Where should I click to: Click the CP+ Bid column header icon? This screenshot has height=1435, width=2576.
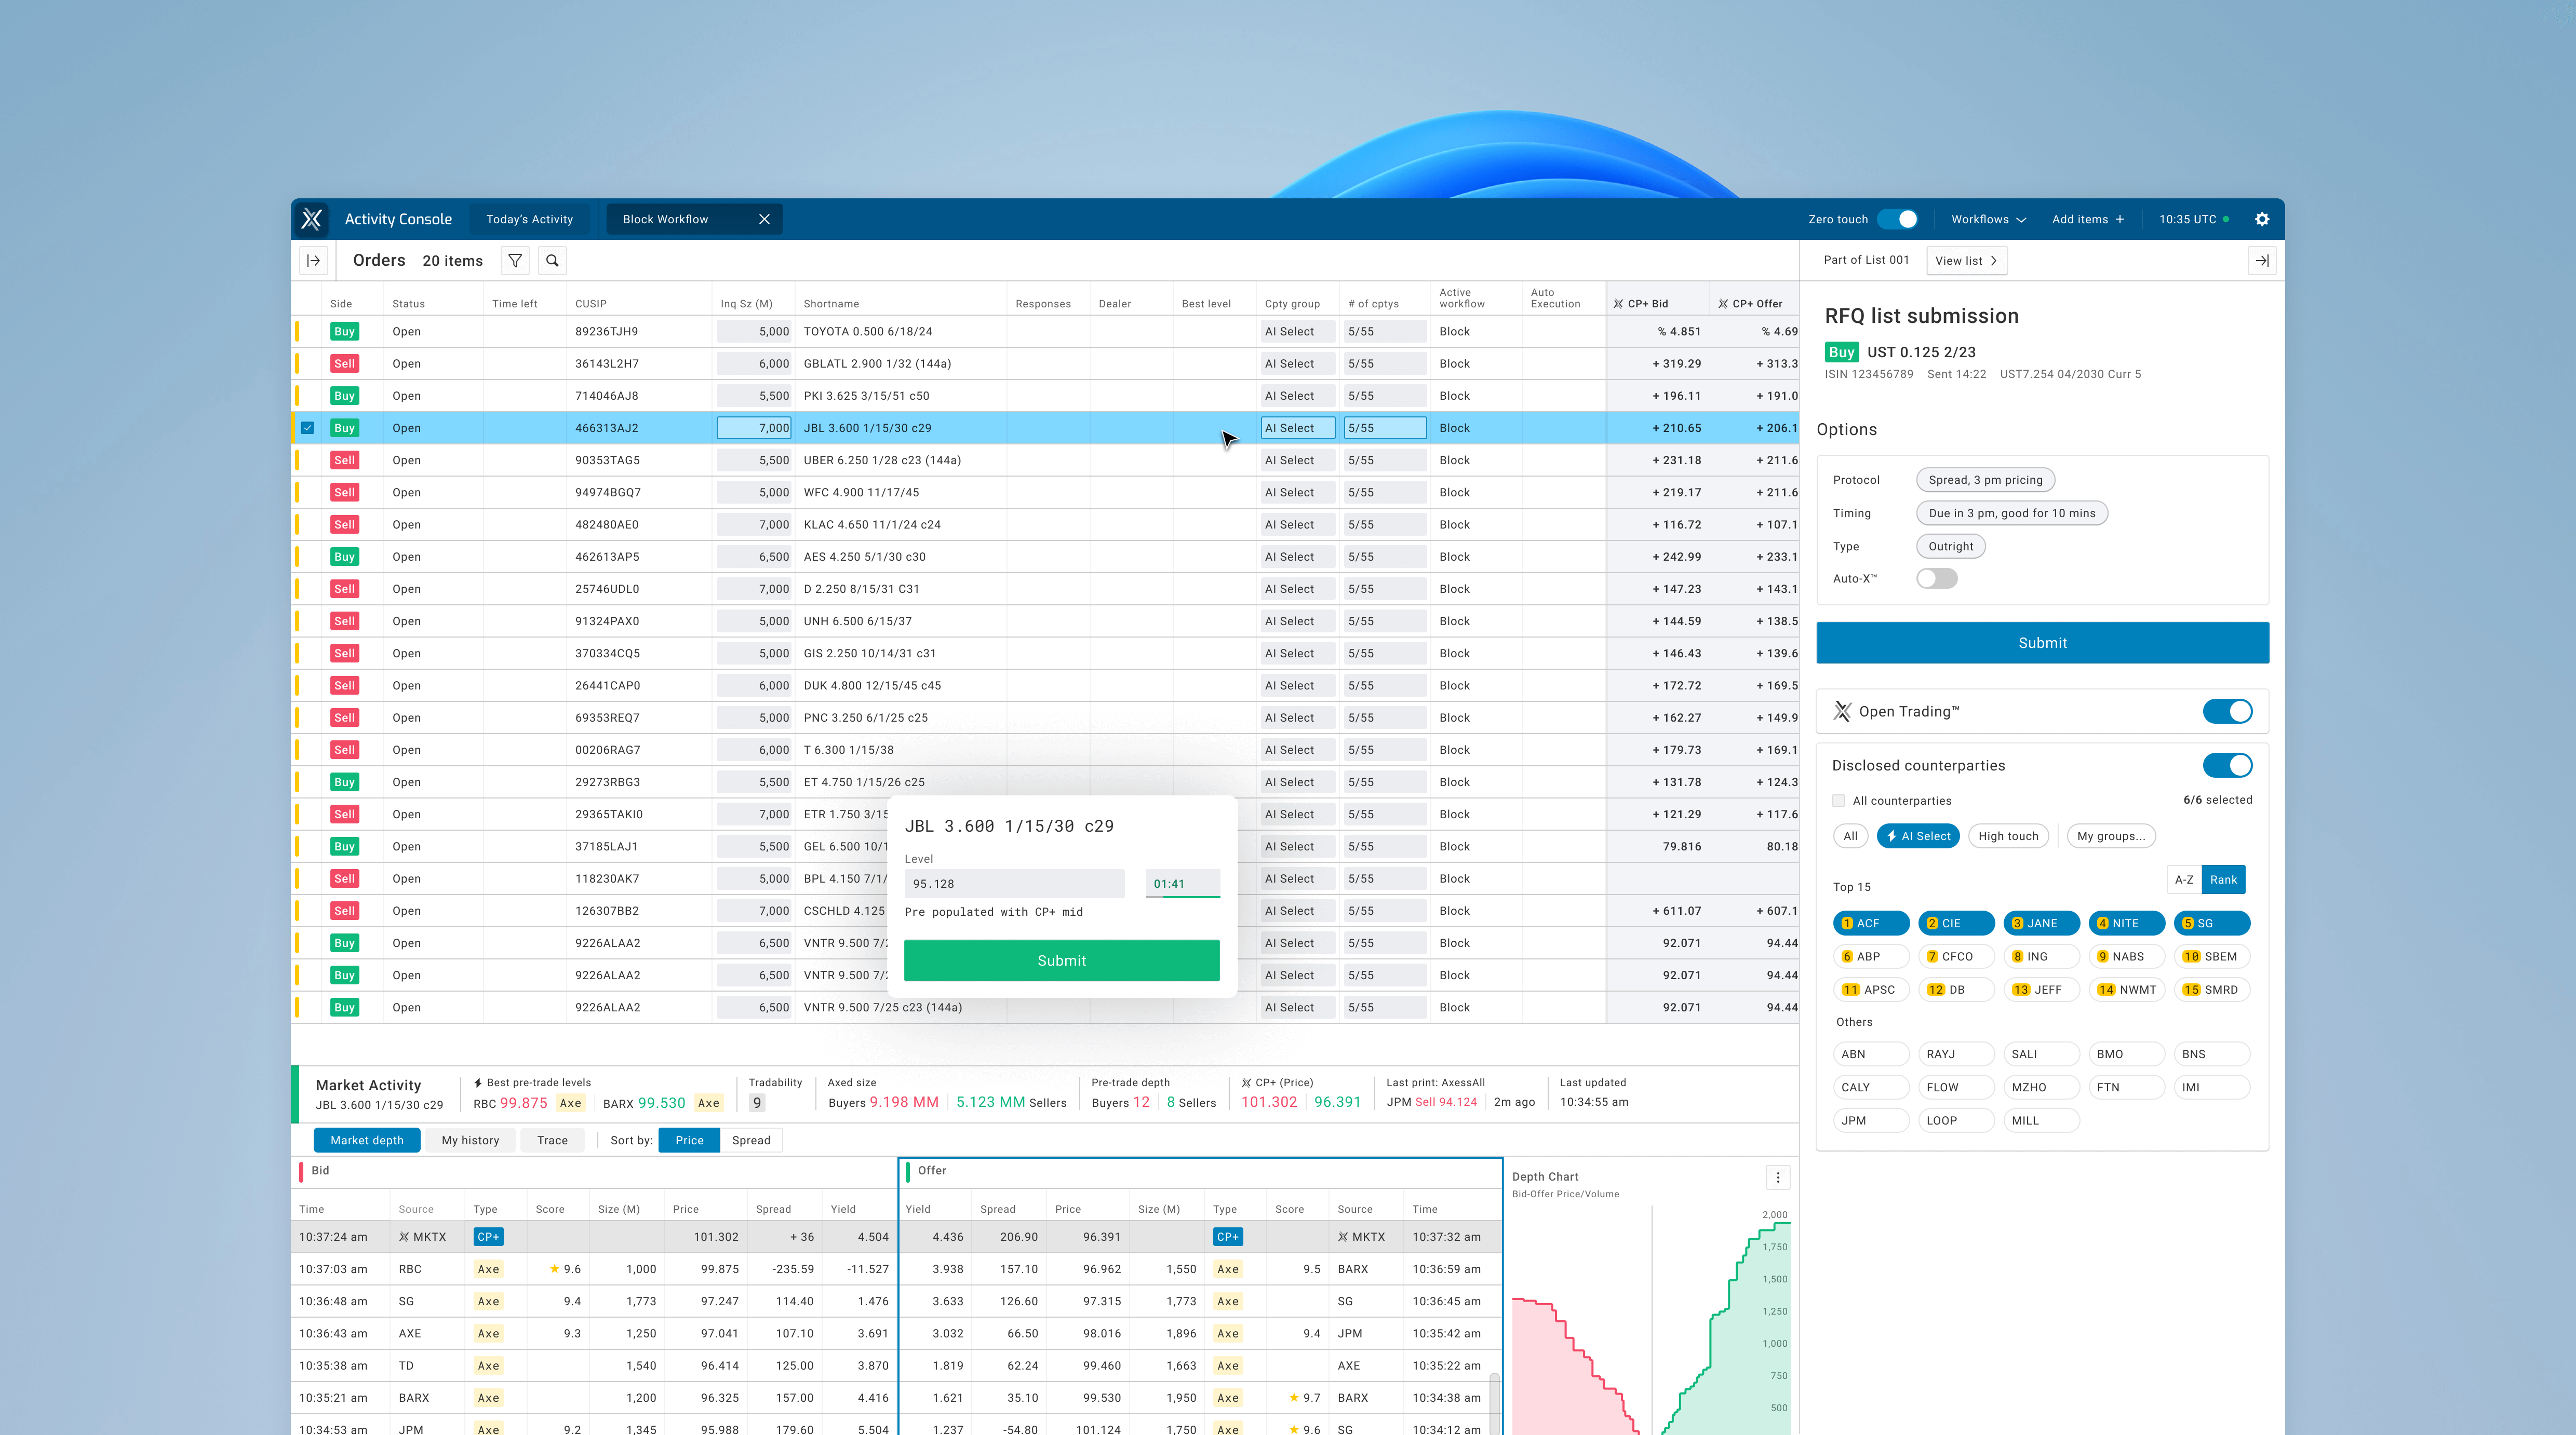[1618, 304]
